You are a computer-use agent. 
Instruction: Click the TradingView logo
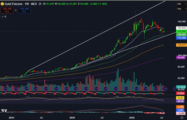(x=4, y=111)
